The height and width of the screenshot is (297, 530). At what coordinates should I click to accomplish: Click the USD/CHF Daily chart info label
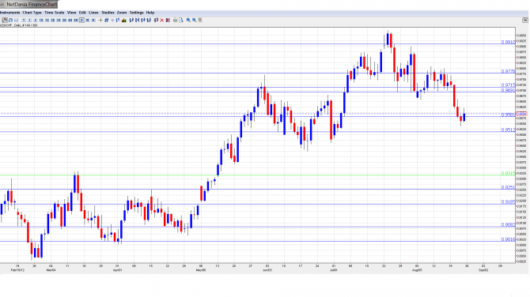click(x=19, y=25)
